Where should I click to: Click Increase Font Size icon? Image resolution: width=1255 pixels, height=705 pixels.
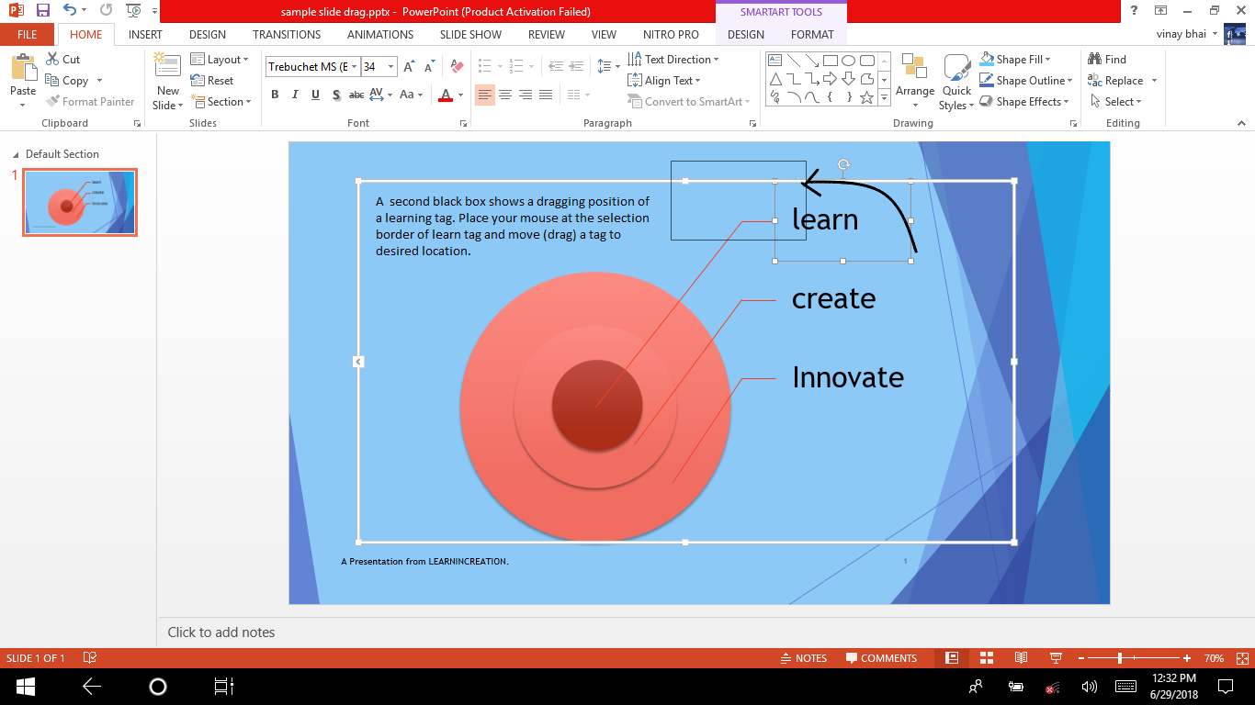[x=410, y=67]
